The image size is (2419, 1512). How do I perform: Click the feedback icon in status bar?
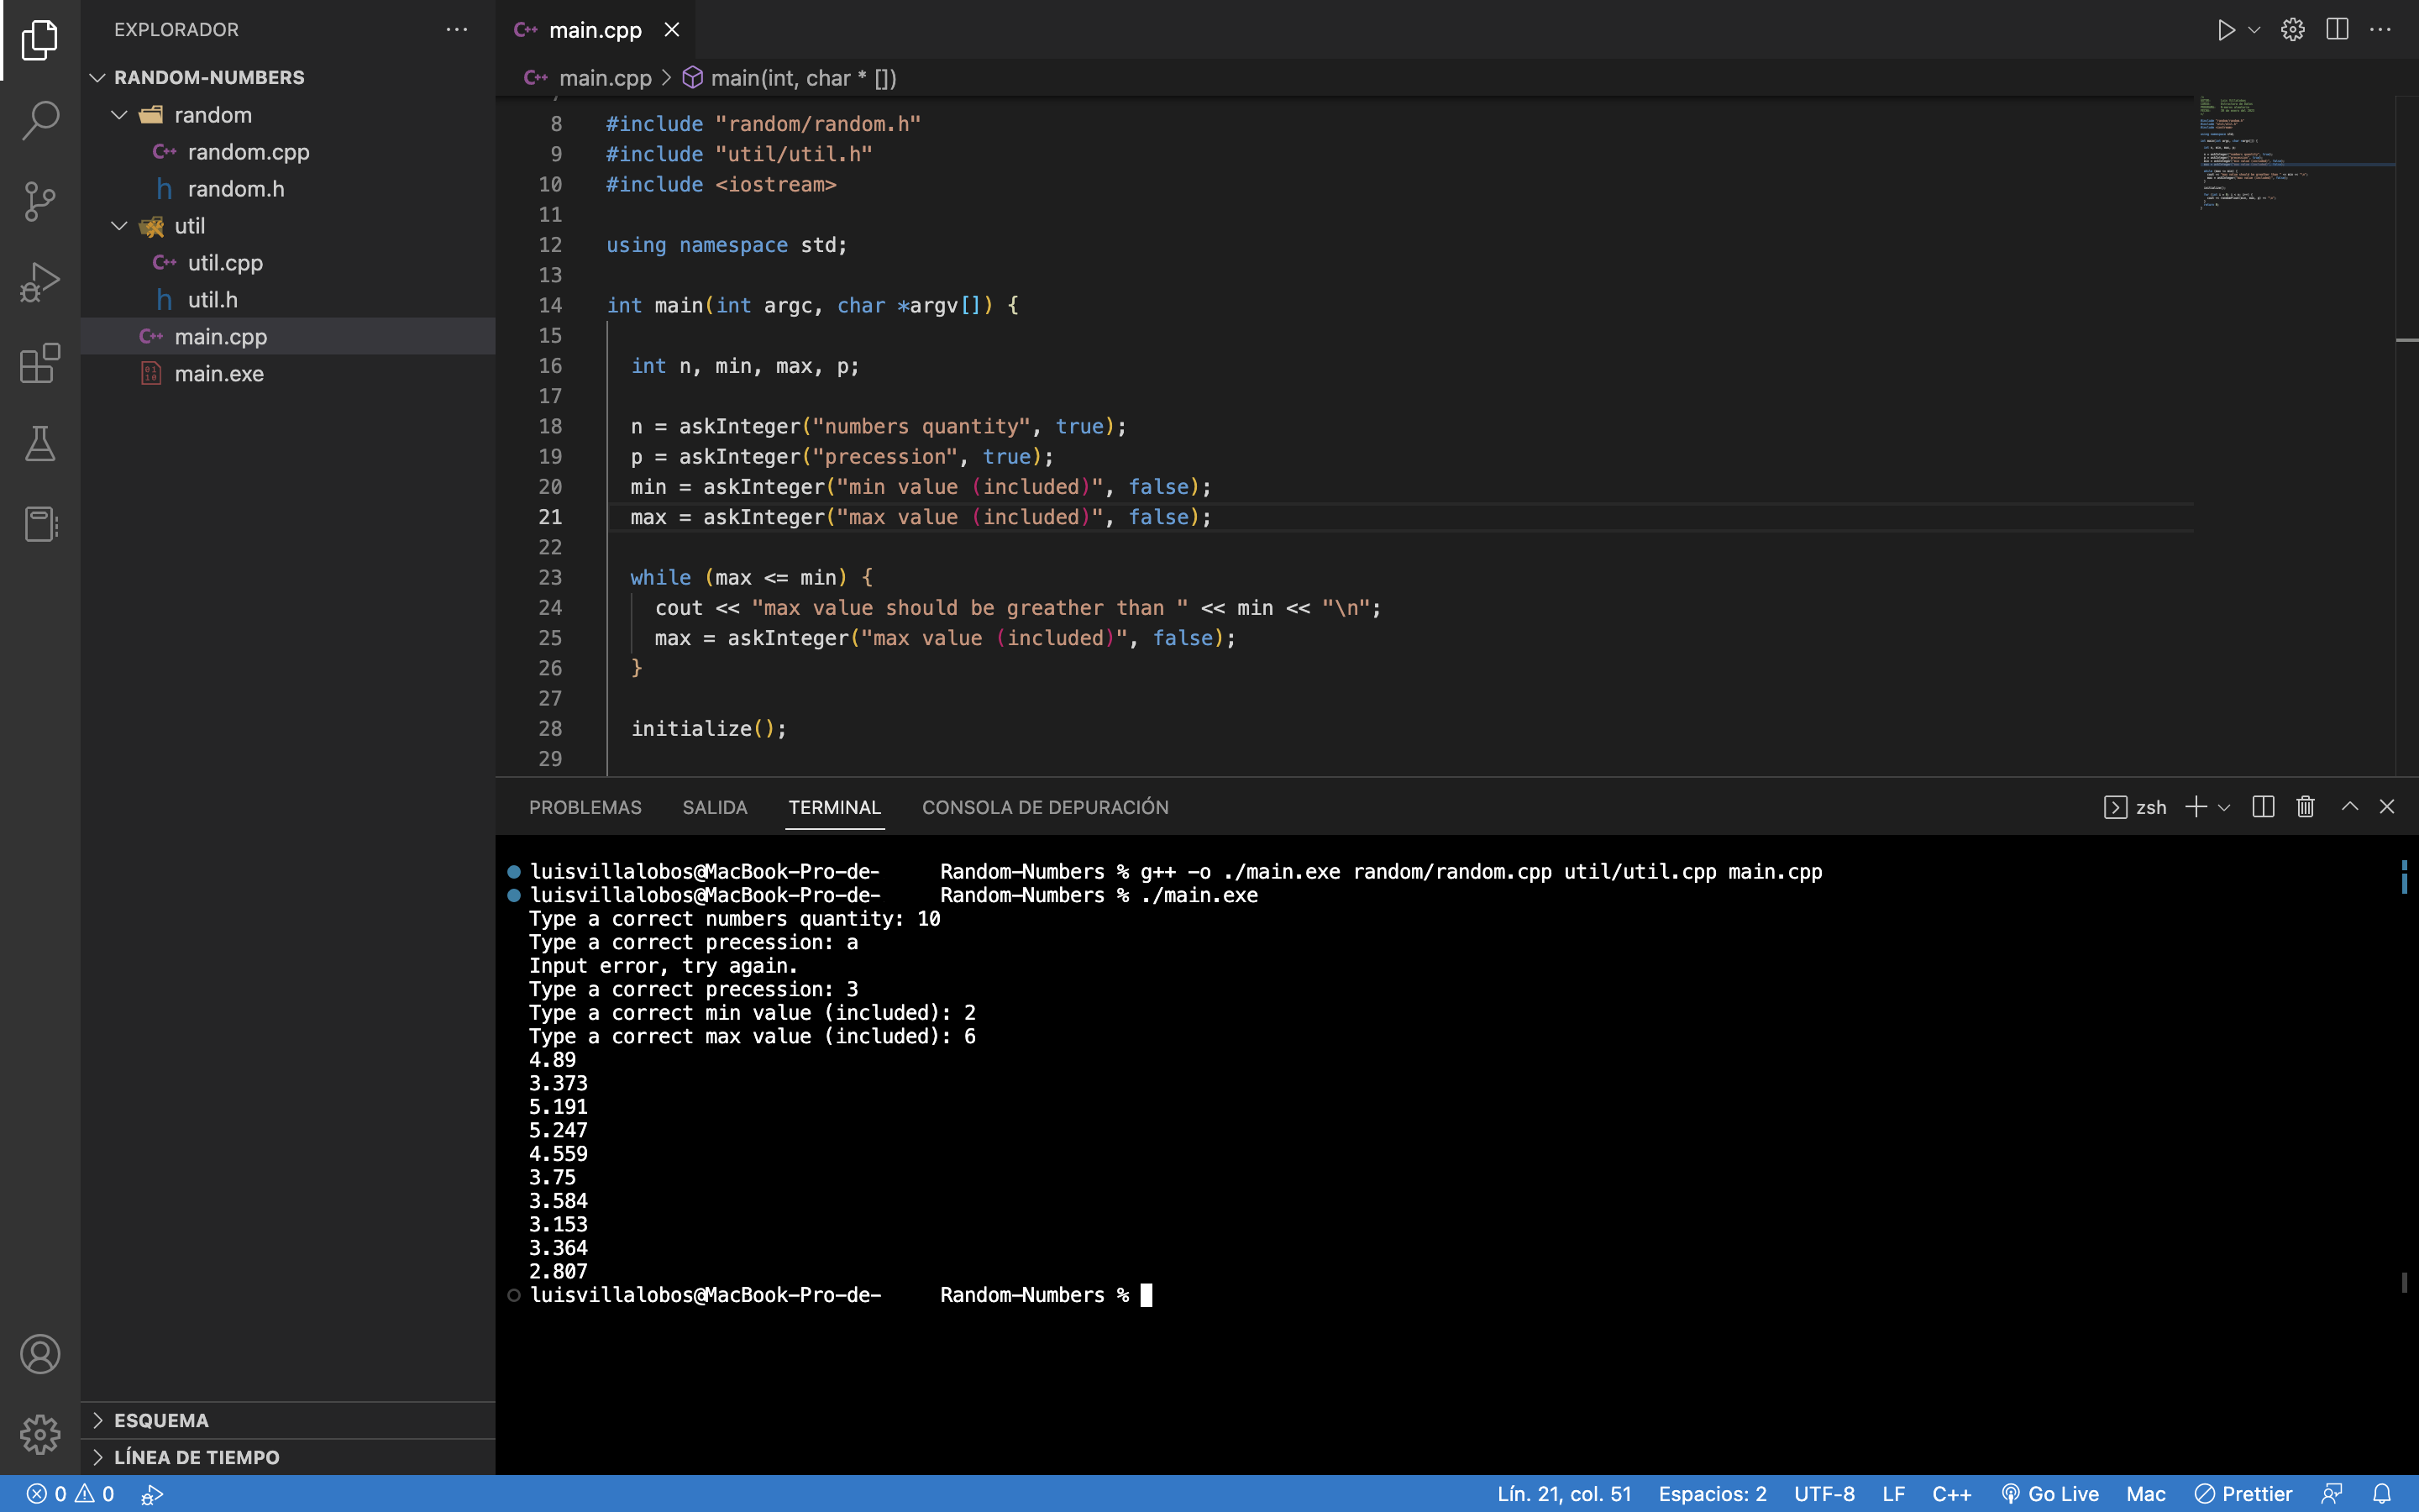(x=2332, y=1494)
